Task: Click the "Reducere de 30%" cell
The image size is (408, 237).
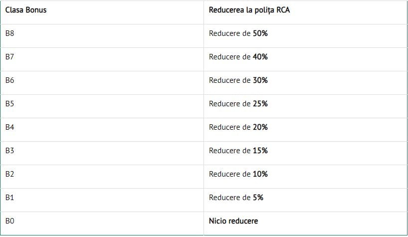Action: [x=238, y=80]
